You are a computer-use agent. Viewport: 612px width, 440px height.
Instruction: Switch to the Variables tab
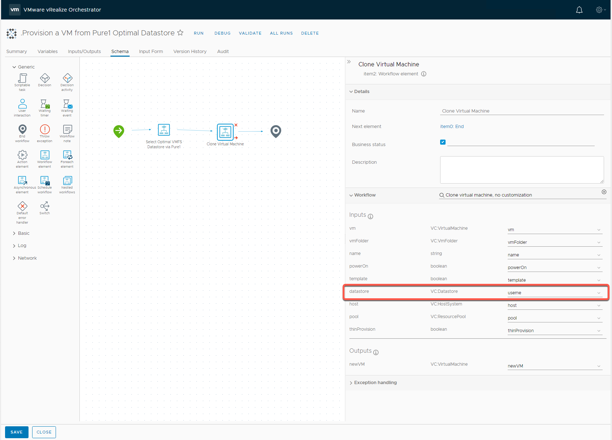click(x=48, y=52)
